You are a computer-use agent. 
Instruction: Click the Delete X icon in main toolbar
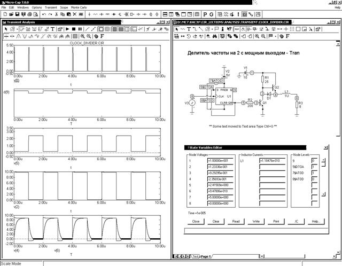pos(75,14)
